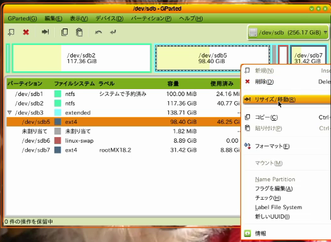
Task: Click the New partition toolbar icon
Action: coord(11,32)
